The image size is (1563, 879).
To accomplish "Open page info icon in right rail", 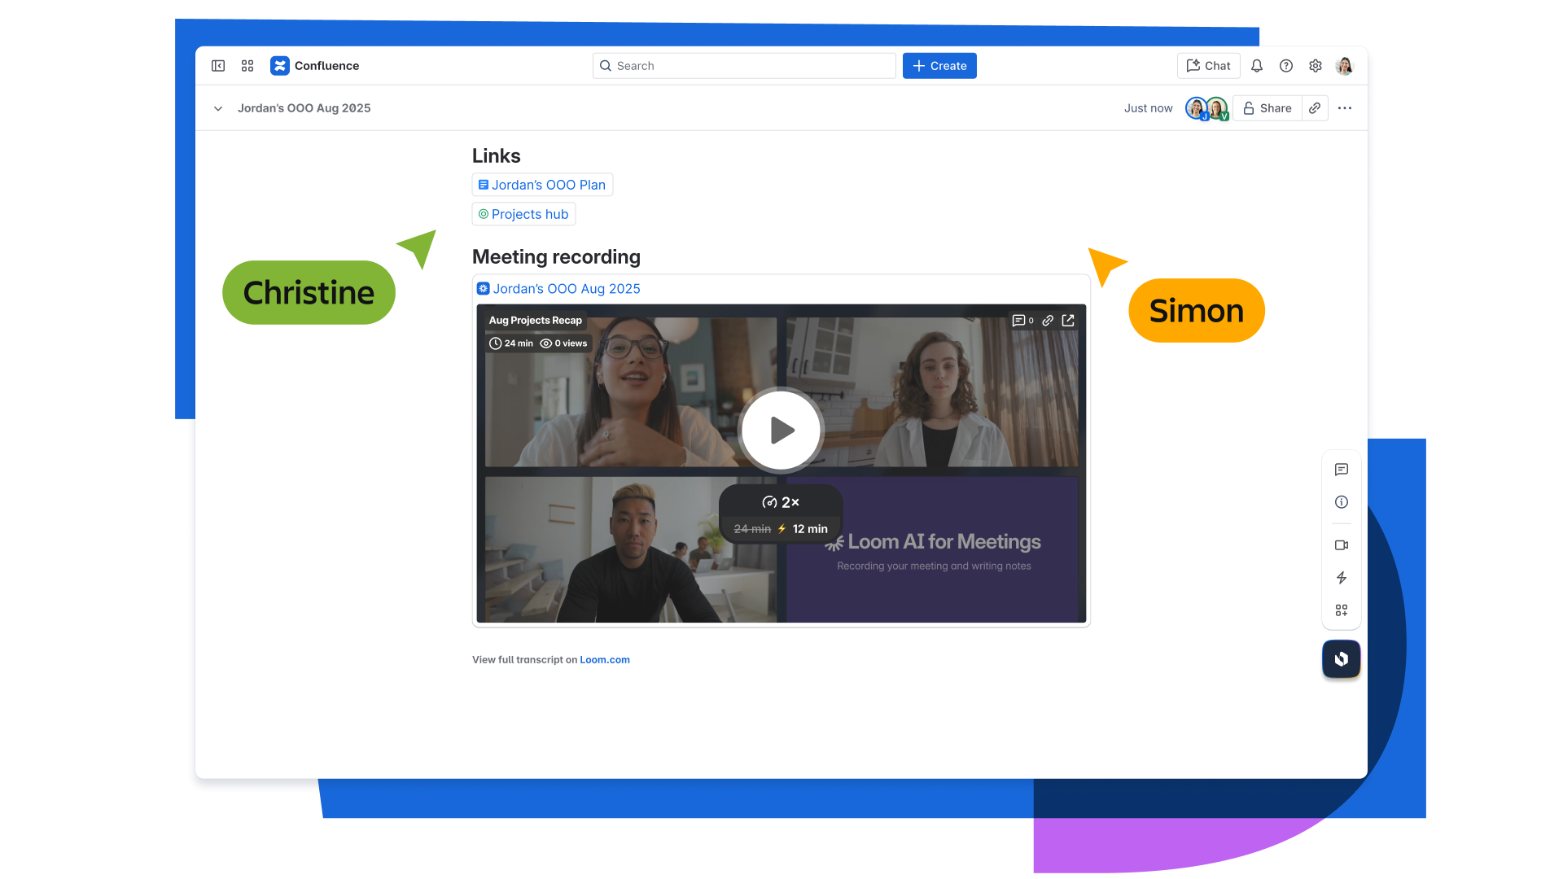I will [x=1342, y=502].
